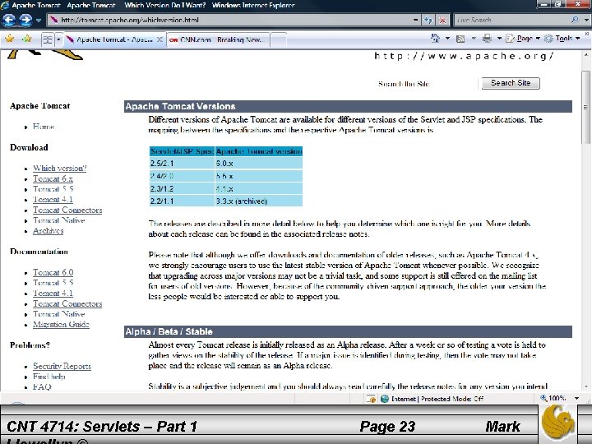
Task: Open Tomcat Connectors under Documentation
Action: point(67,303)
